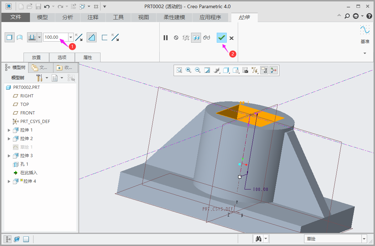375x246 pixels.
Task: Toggle the glasses verify-mode preview
Action: (207, 38)
